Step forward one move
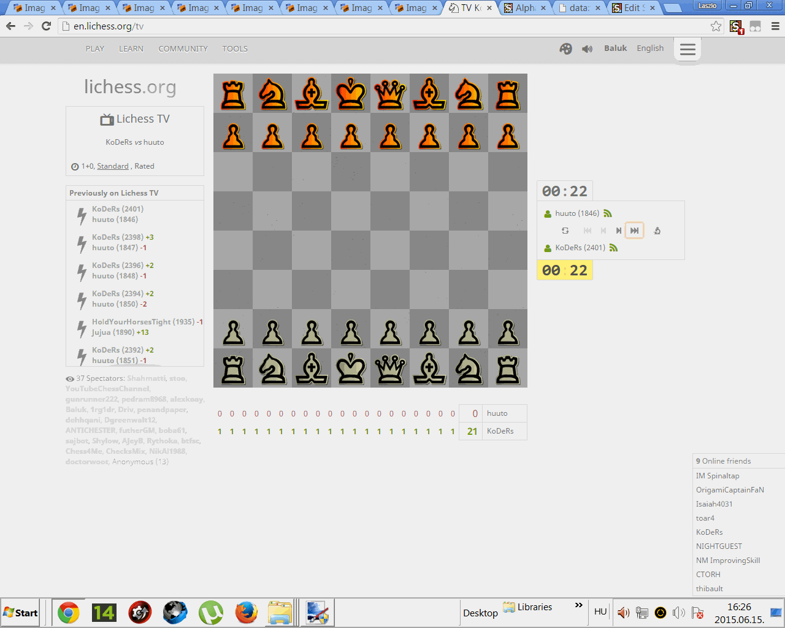 618,231
